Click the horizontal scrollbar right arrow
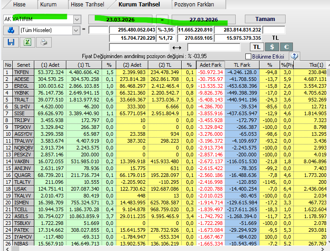This screenshot has height=251, width=330. (x=323, y=249)
